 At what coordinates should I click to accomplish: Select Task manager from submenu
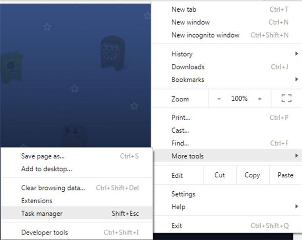tap(76, 213)
